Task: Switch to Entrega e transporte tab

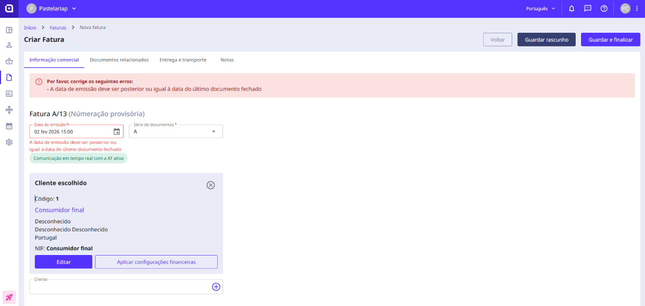Action: [183, 60]
